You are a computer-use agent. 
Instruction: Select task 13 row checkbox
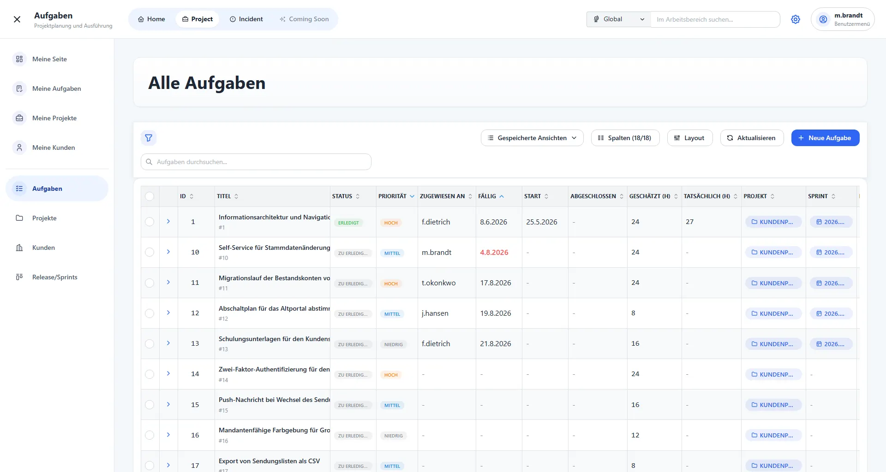click(150, 343)
